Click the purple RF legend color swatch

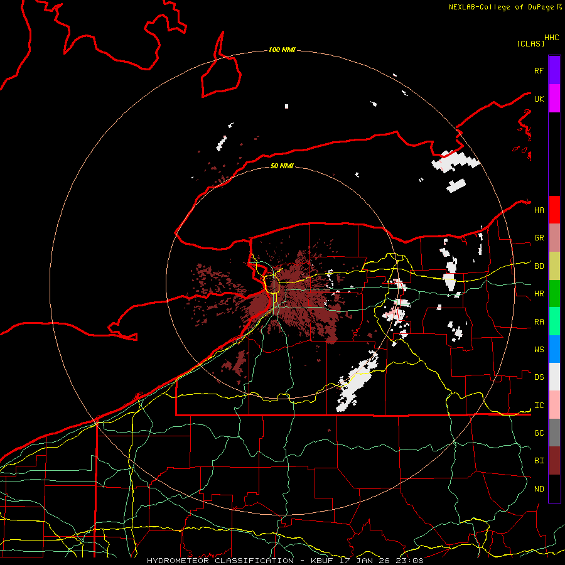(554, 70)
